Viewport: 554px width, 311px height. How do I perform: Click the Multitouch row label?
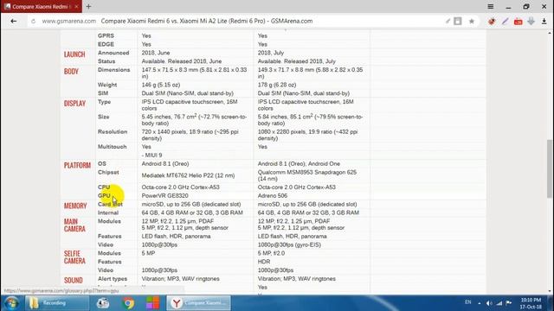tap(112, 147)
